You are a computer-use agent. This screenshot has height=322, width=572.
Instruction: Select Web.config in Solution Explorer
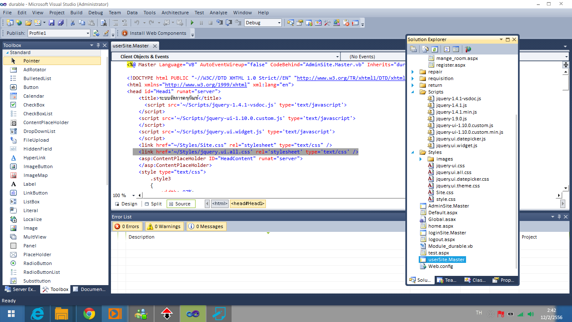pos(441,266)
